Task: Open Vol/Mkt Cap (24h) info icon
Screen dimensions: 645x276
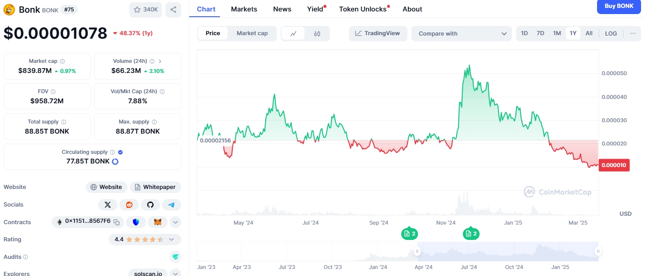Action: click(x=162, y=92)
